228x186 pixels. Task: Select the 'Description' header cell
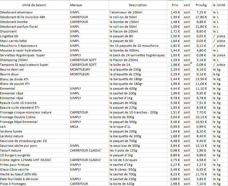(138, 5)
